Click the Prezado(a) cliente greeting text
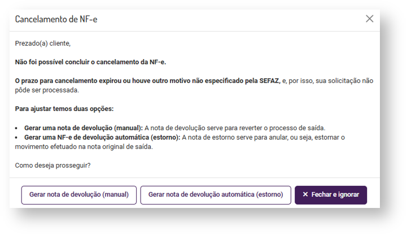407x235 pixels. pos(43,43)
